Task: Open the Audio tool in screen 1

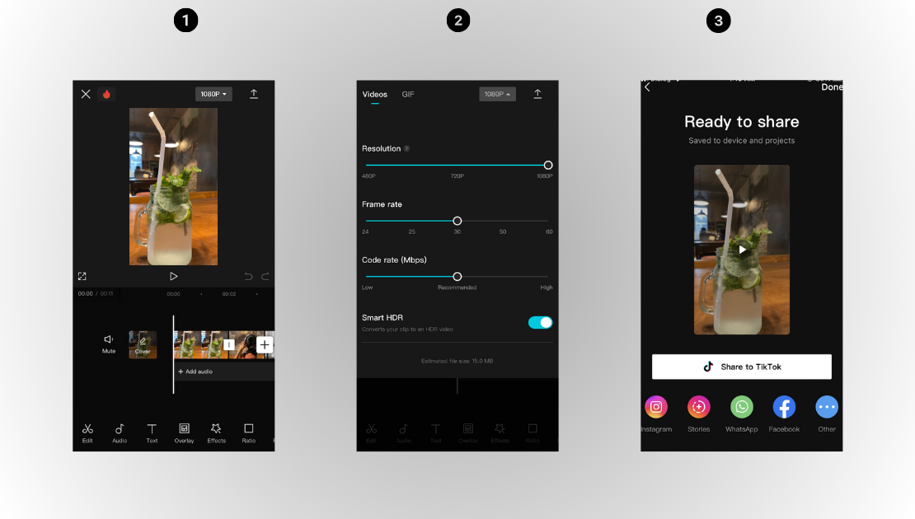Action: [120, 433]
